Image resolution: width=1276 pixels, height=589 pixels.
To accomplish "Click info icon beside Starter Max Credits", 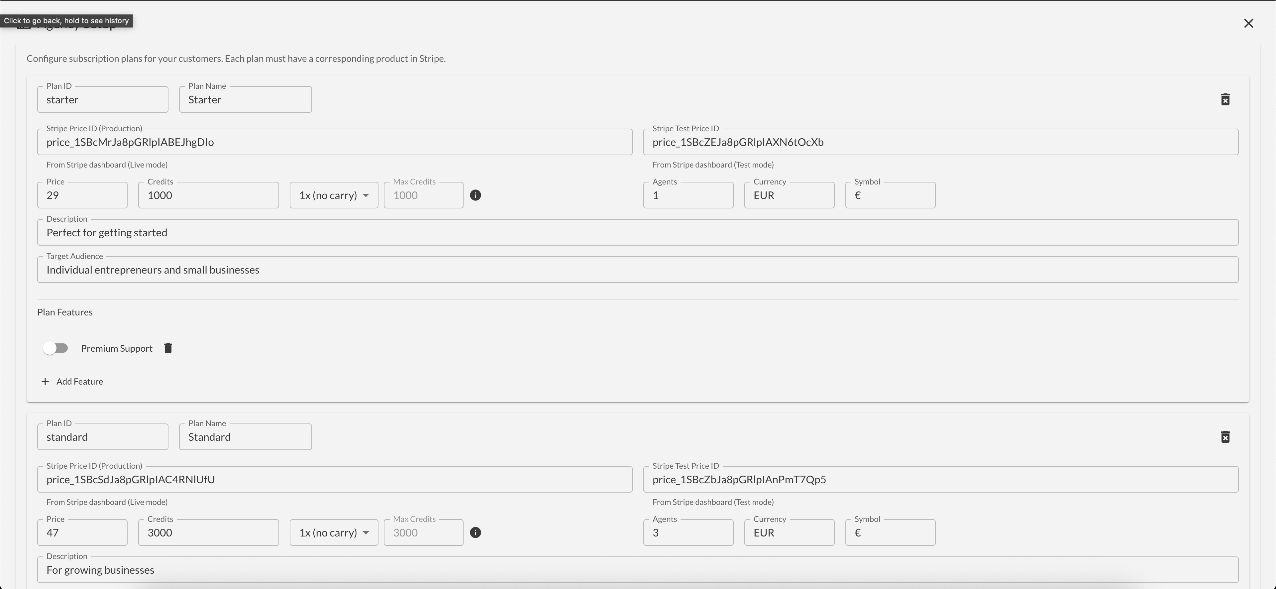I will coord(475,195).
